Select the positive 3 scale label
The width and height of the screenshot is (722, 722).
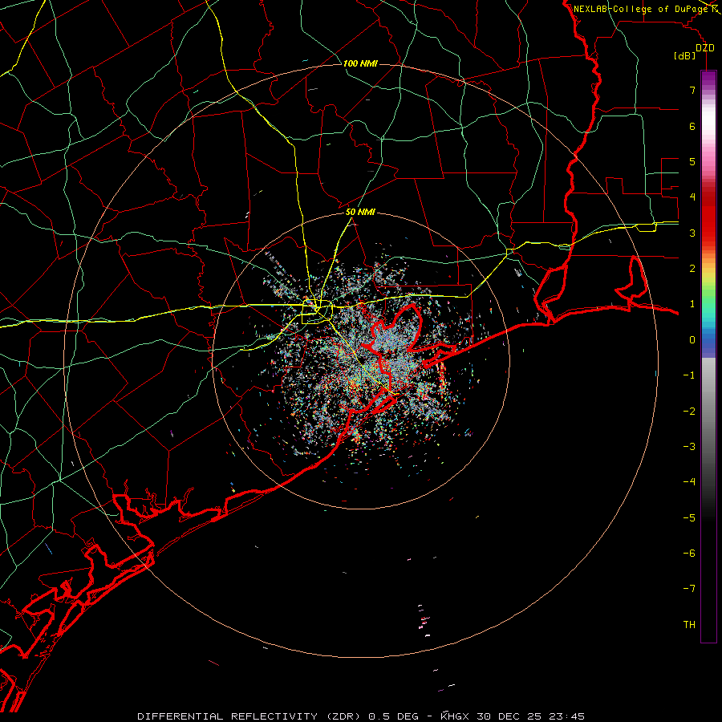tap(692, 233)
